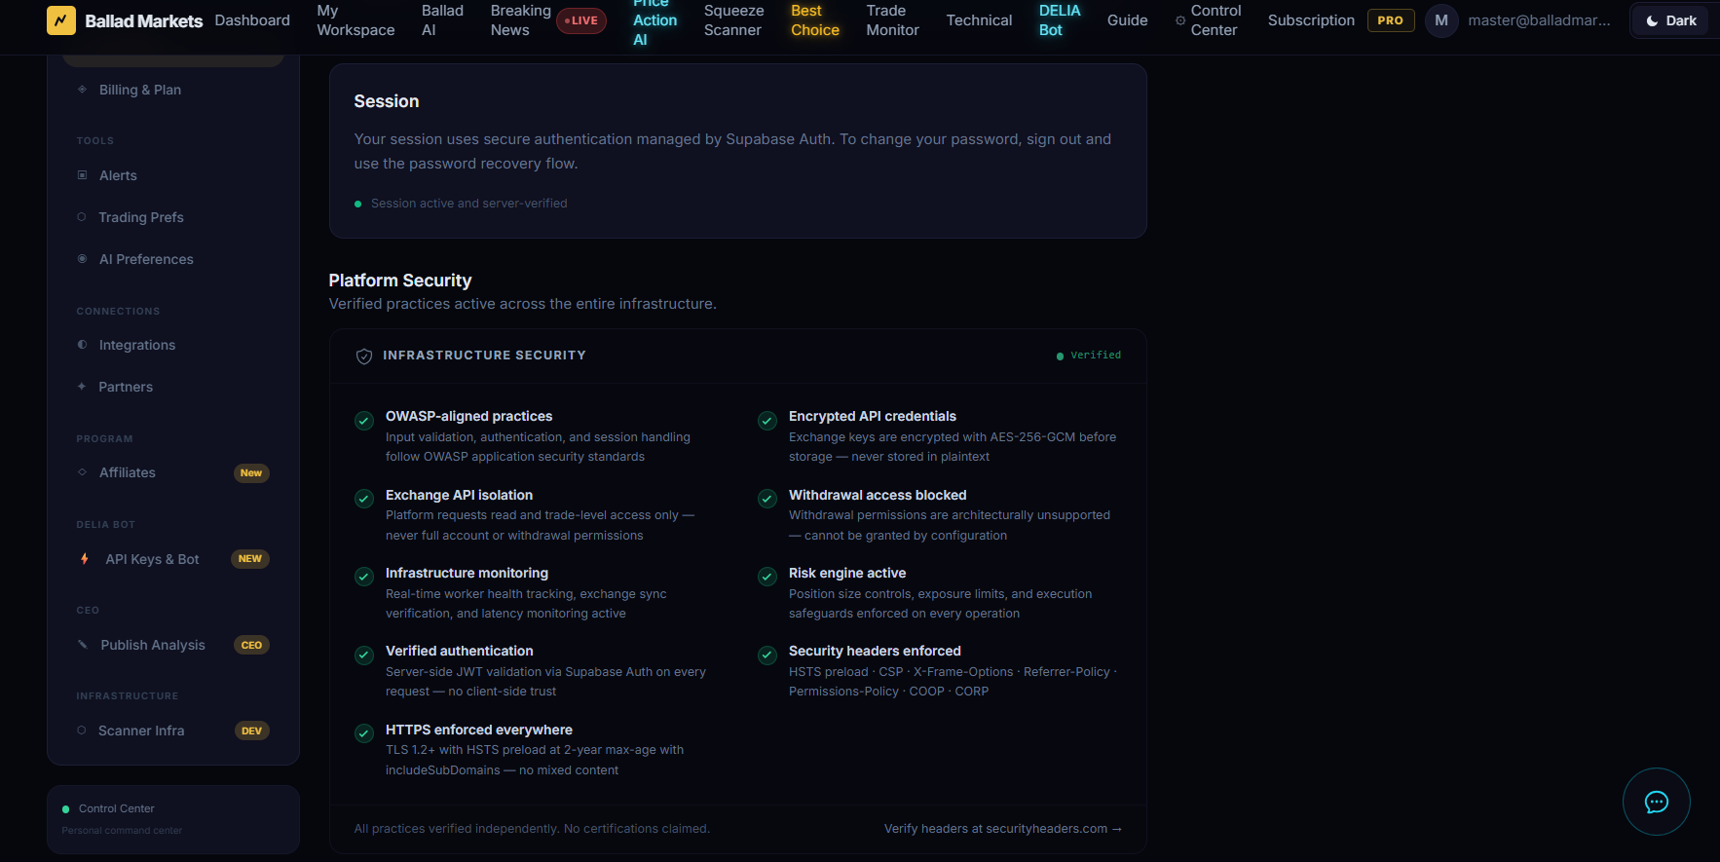The width and height of the screenshot is (1720, 862).
Task: Toggle the Dark theme switch
Action: click(1670, 20)
